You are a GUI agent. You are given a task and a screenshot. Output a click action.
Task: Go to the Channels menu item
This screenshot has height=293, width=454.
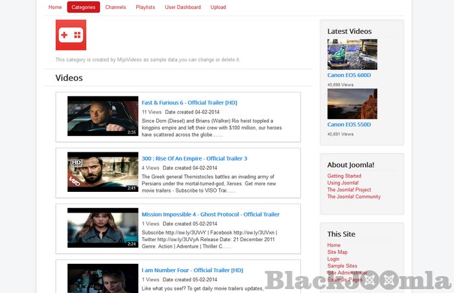pyautogui.click(x=115, y=7)
